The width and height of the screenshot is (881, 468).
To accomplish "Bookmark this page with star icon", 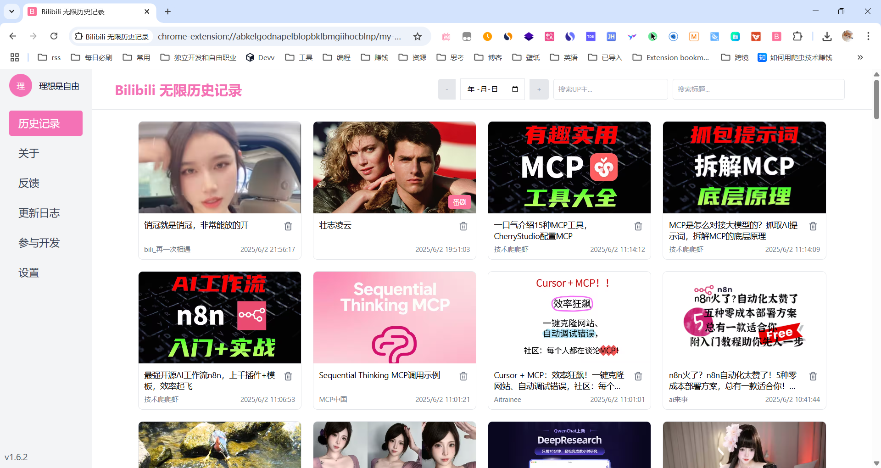I will click(417, 37).
